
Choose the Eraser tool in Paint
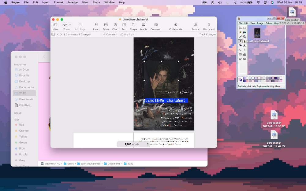click(240, 32)
